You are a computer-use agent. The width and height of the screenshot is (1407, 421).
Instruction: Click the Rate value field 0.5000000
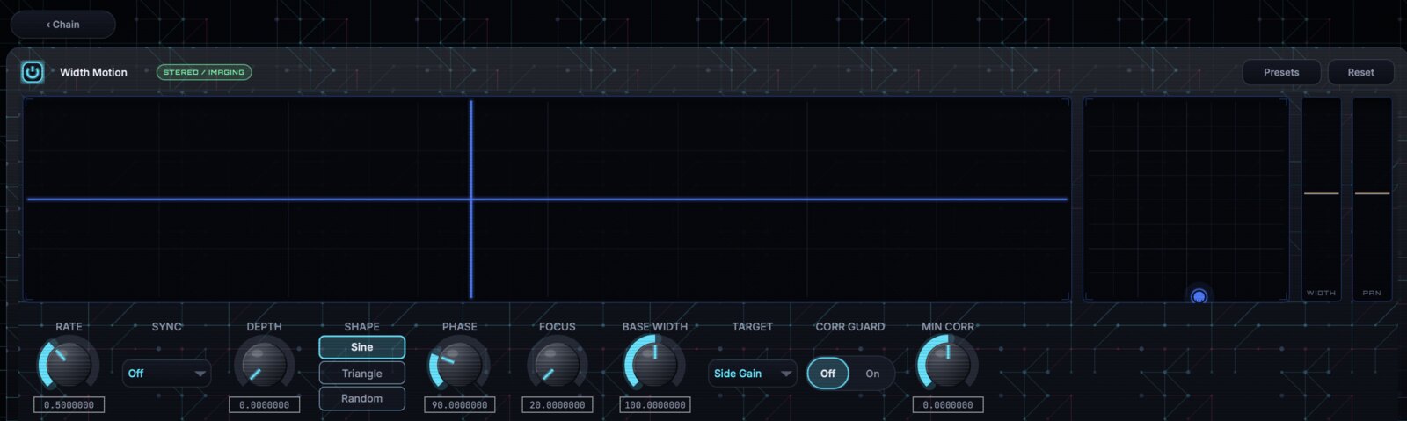pyautogui.click(x=69, y=405)
